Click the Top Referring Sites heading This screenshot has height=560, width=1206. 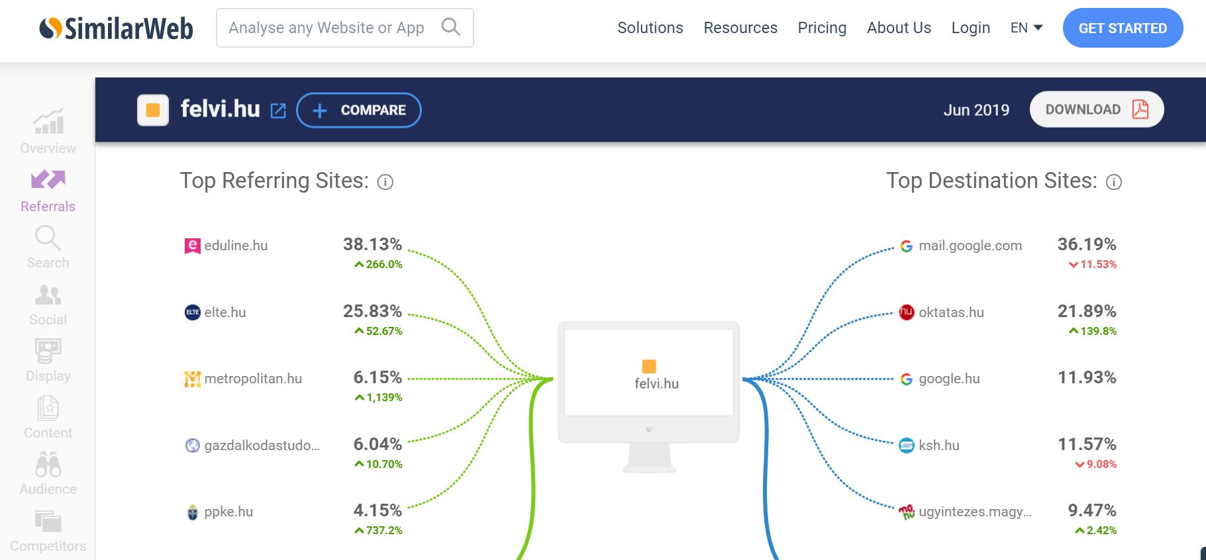(x=274, y=181)
